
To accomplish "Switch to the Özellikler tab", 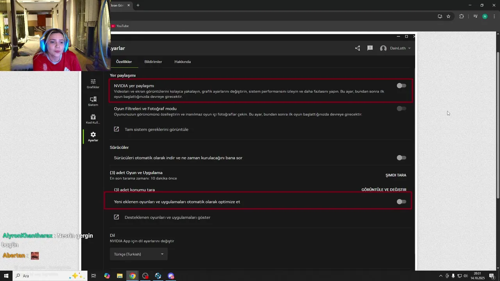I will coord(124,62).
